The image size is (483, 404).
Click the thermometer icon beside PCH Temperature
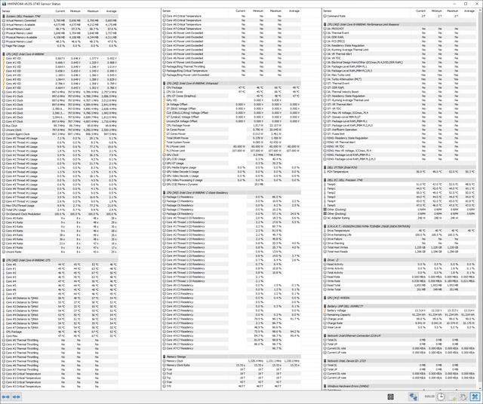(x=325, y=172)
